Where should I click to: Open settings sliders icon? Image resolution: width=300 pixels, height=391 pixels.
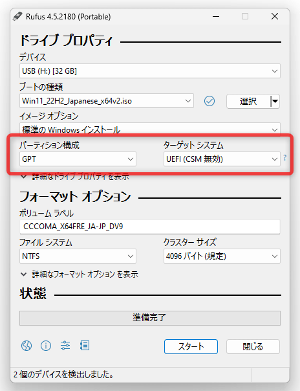(65, 346)
